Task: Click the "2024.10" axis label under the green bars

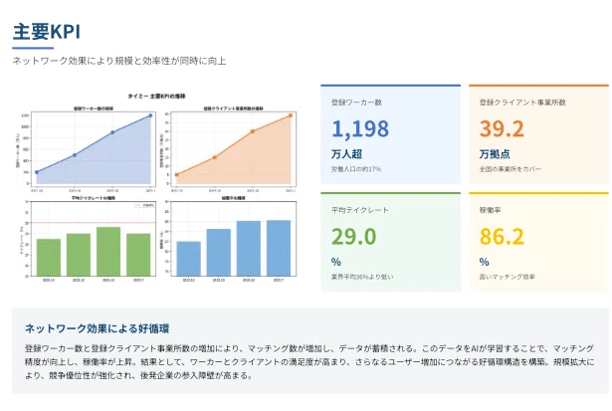Action: [x=108, y=281]
